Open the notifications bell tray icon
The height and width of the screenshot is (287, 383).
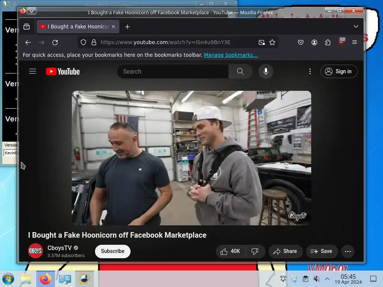[x=283, y=279]
